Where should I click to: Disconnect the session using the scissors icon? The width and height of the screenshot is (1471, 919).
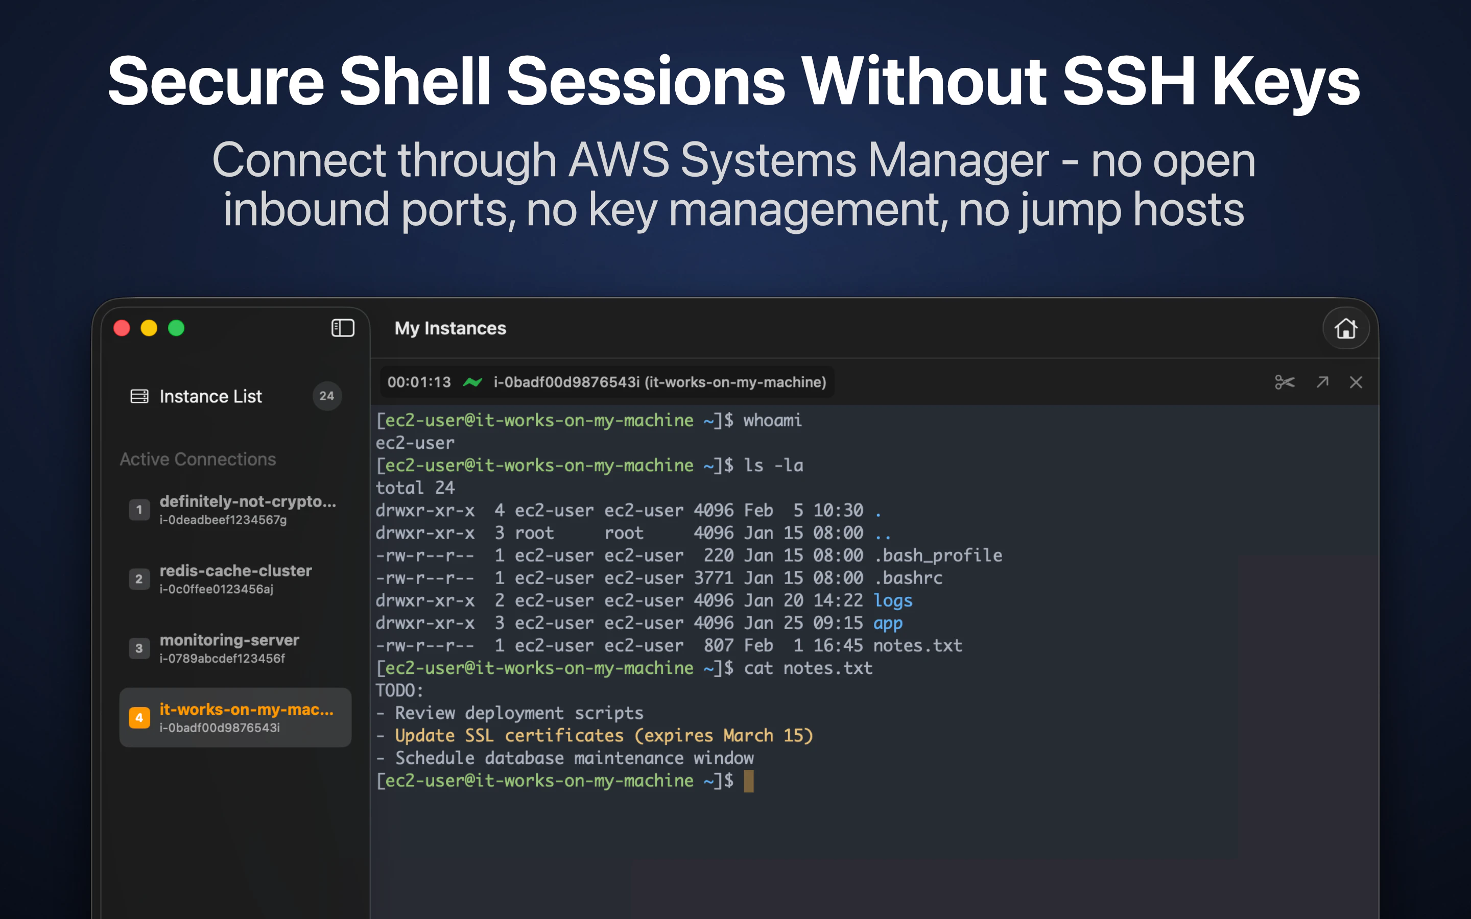[x=1285, y=382]
